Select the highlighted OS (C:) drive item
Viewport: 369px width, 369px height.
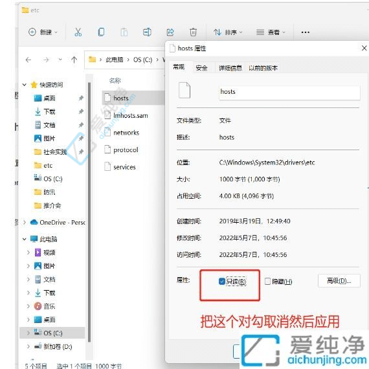52,333
